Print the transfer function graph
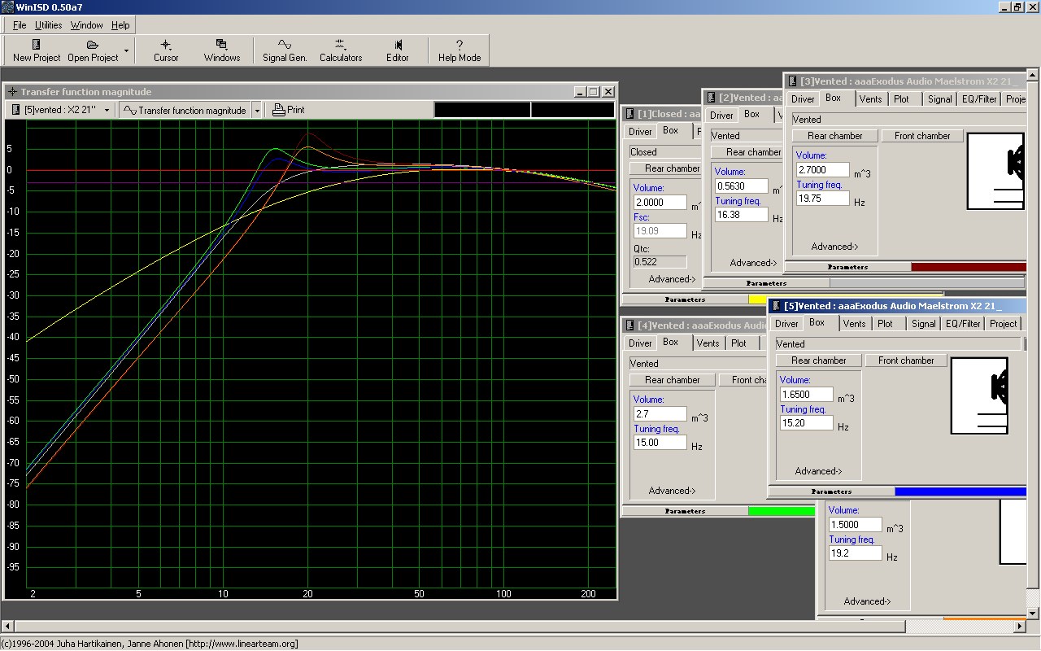 pos(289,110)
